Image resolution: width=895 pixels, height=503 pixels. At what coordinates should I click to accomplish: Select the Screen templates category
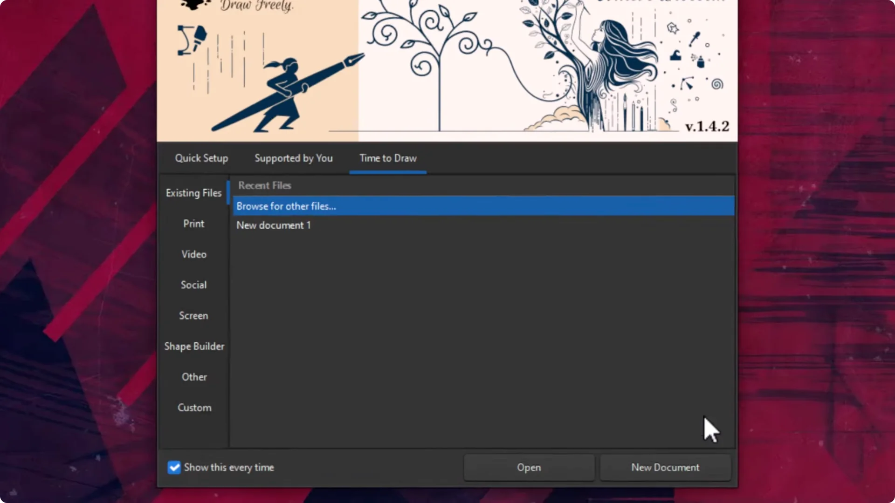[193, 315]
